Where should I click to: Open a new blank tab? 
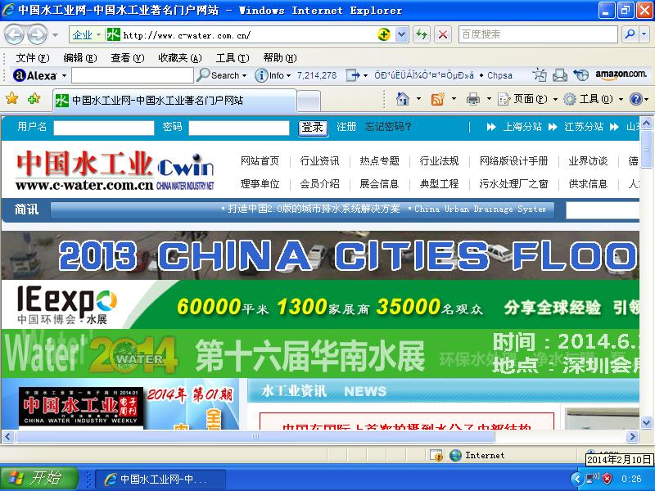(x=309, y=101)
